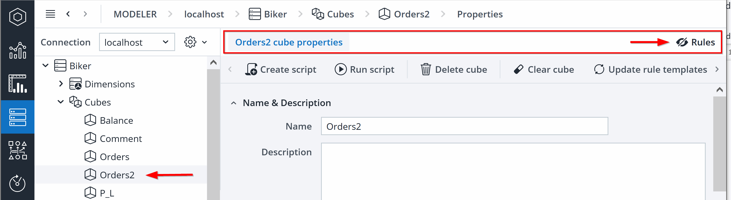
Task: Click Clear cube in the toolbar
Action: (x=544, y=69)
